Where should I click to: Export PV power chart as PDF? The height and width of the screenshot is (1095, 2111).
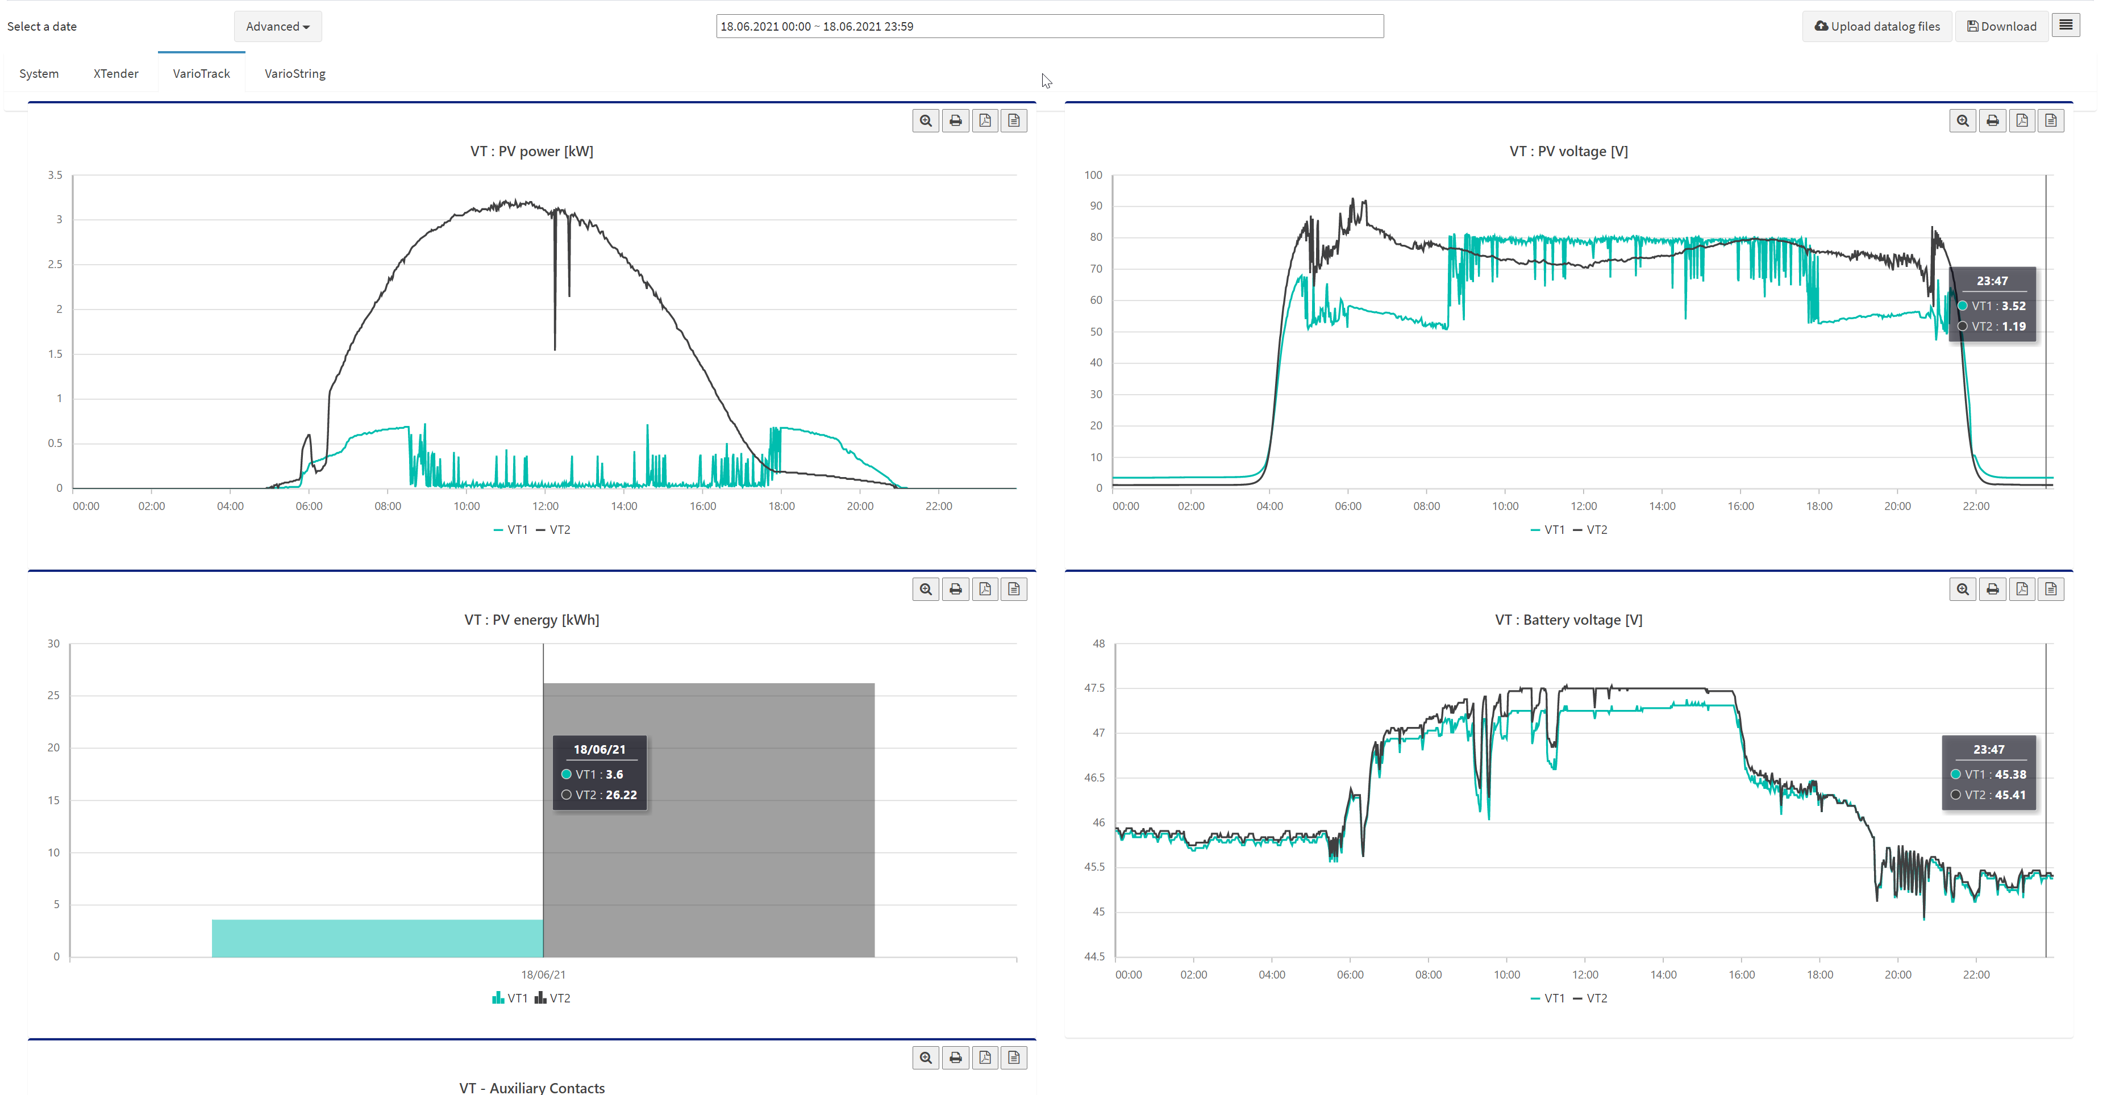tap(985, 120)
